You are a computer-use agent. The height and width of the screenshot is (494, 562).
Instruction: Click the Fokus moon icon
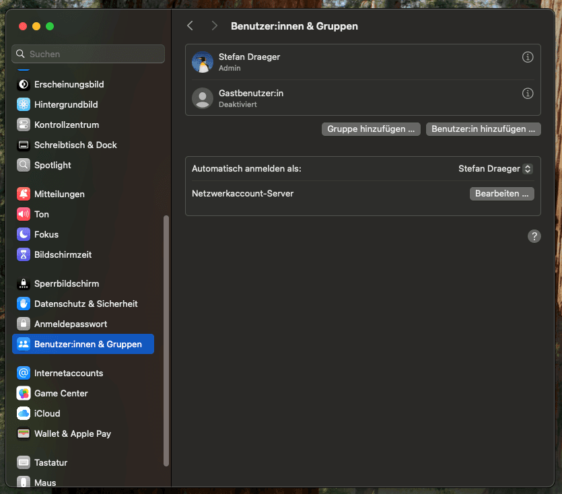(24, 234)
